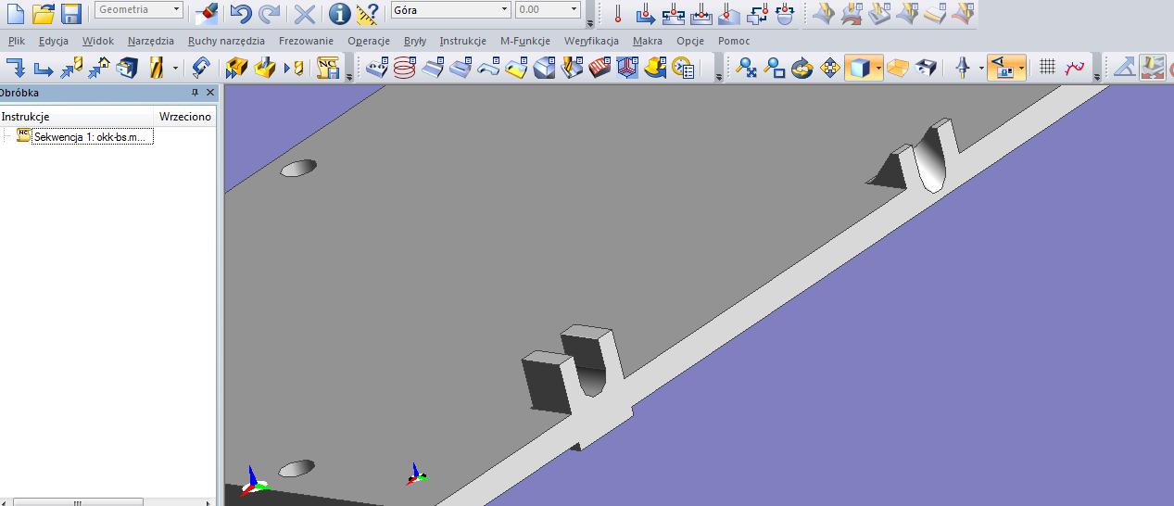Click the zoom extents magnifier icon
1174x506 pixels.
tap(747, 68)
